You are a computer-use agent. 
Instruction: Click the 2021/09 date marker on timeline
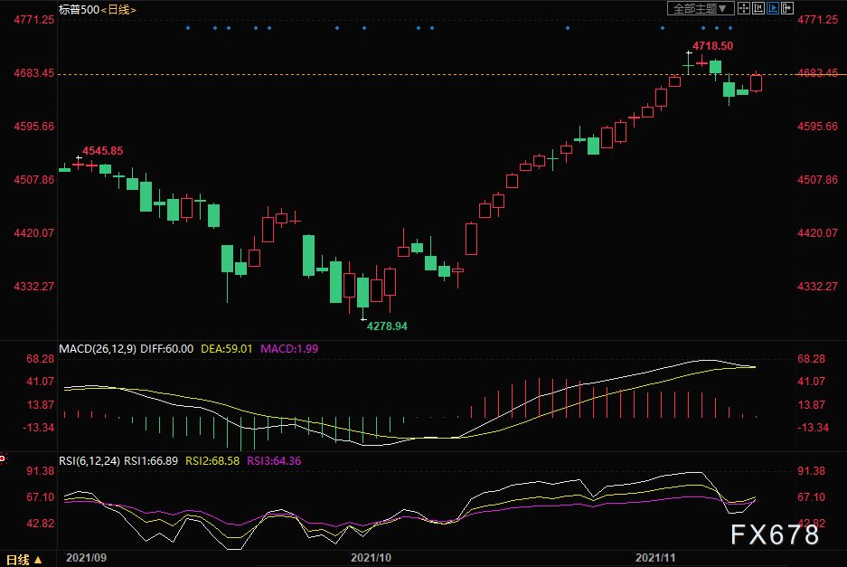86,558
